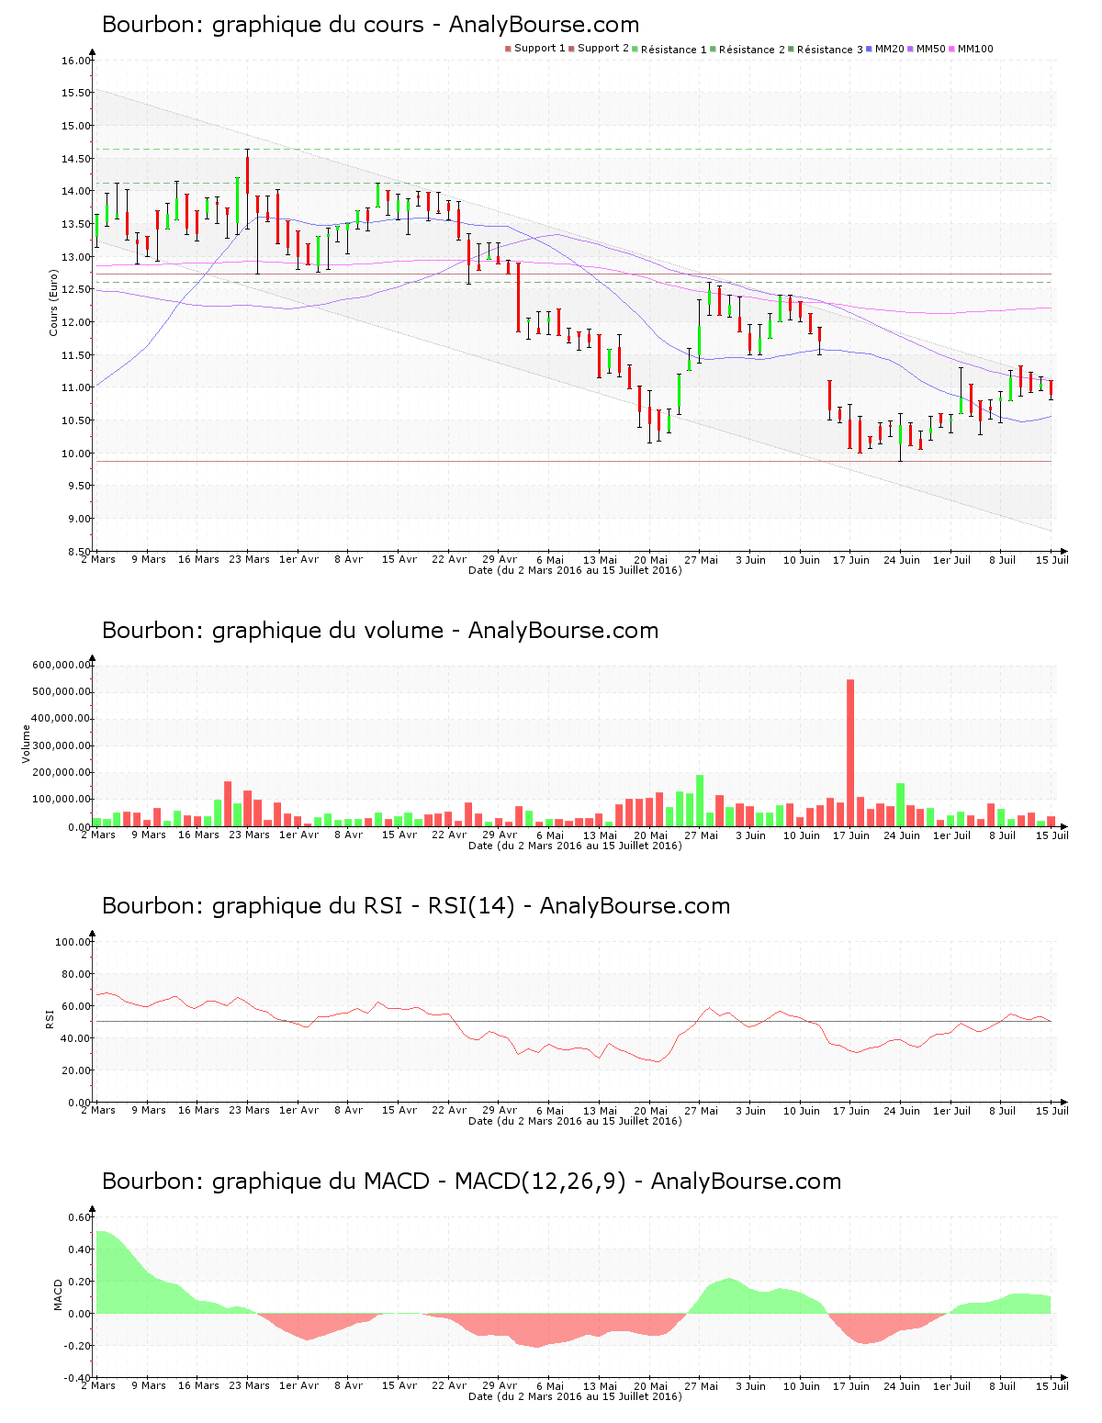Image resolution: width=1102 pixels, height=1423 pixels.
Task: Click the title 'Bourbon: graphique du cours'
Action: click(x=370, y=25)
